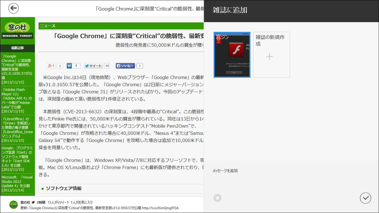This screenshot has width=379, height=213.
Task: Click the Facebook いいね! icon
Action: (x=125, y=66)
